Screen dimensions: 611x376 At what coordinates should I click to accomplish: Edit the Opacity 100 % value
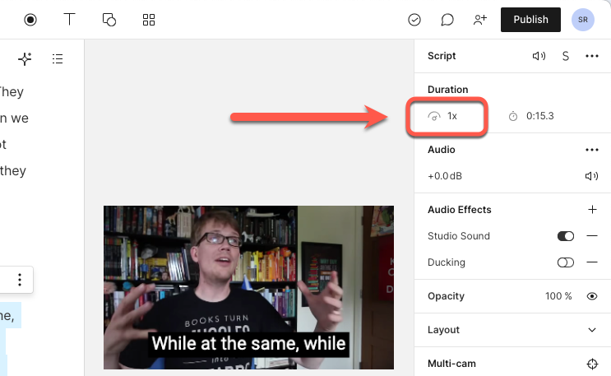click(558, 296)
